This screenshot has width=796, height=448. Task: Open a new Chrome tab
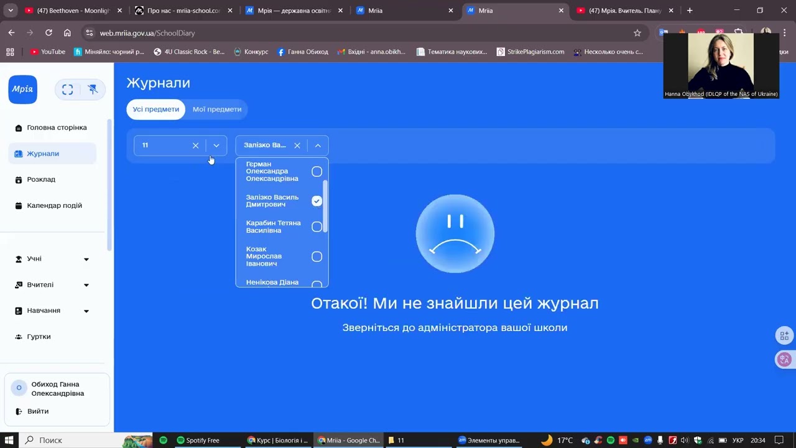(690, 11)
